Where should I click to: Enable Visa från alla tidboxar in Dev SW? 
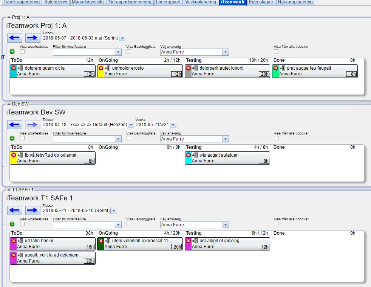pyautogui.click(x=276, y=138)
